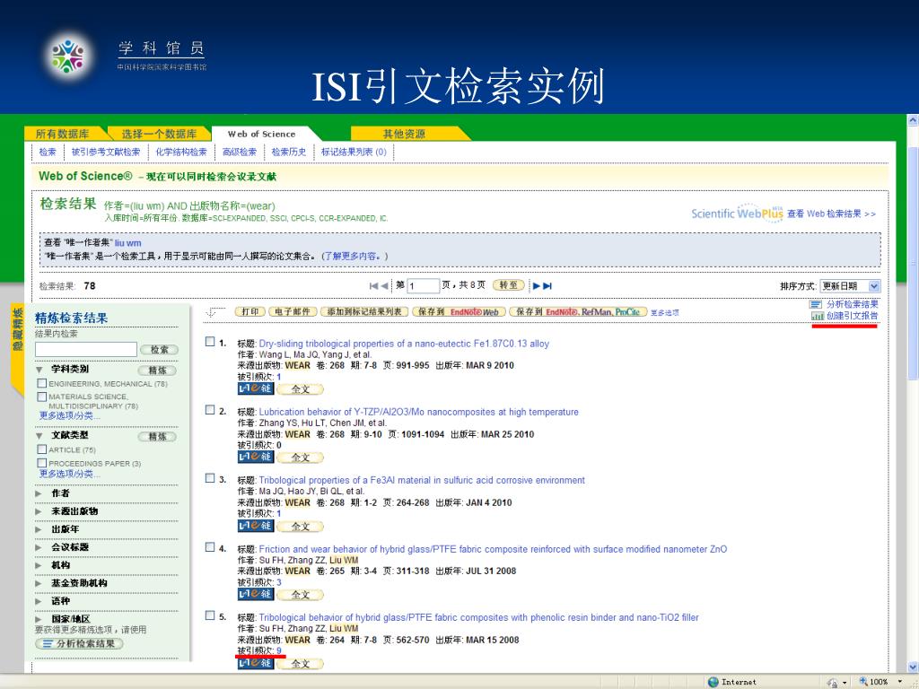919x689 pixels.
Task: Click the 更多选项 link in toolbar
Action: [665, 313]
